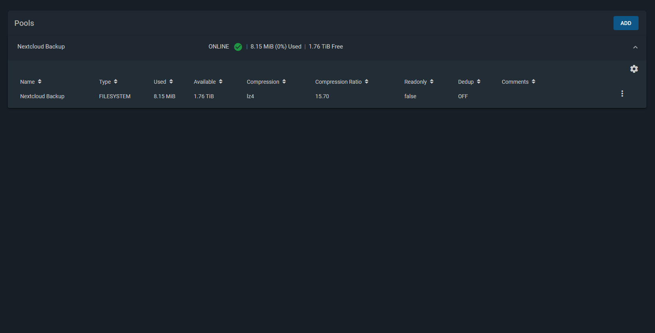Sort by the Dedup column arrows
This screenshot has width=655, height=333.
pyautogui.click(x=479, y=82)
